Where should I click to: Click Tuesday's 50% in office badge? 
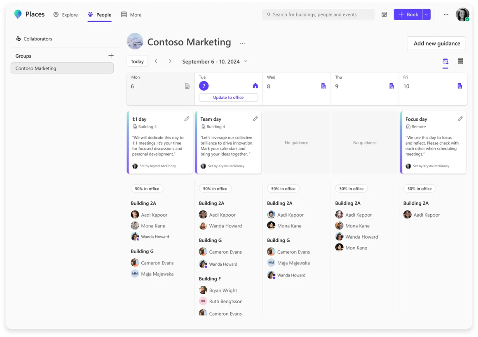coord(215,189)
